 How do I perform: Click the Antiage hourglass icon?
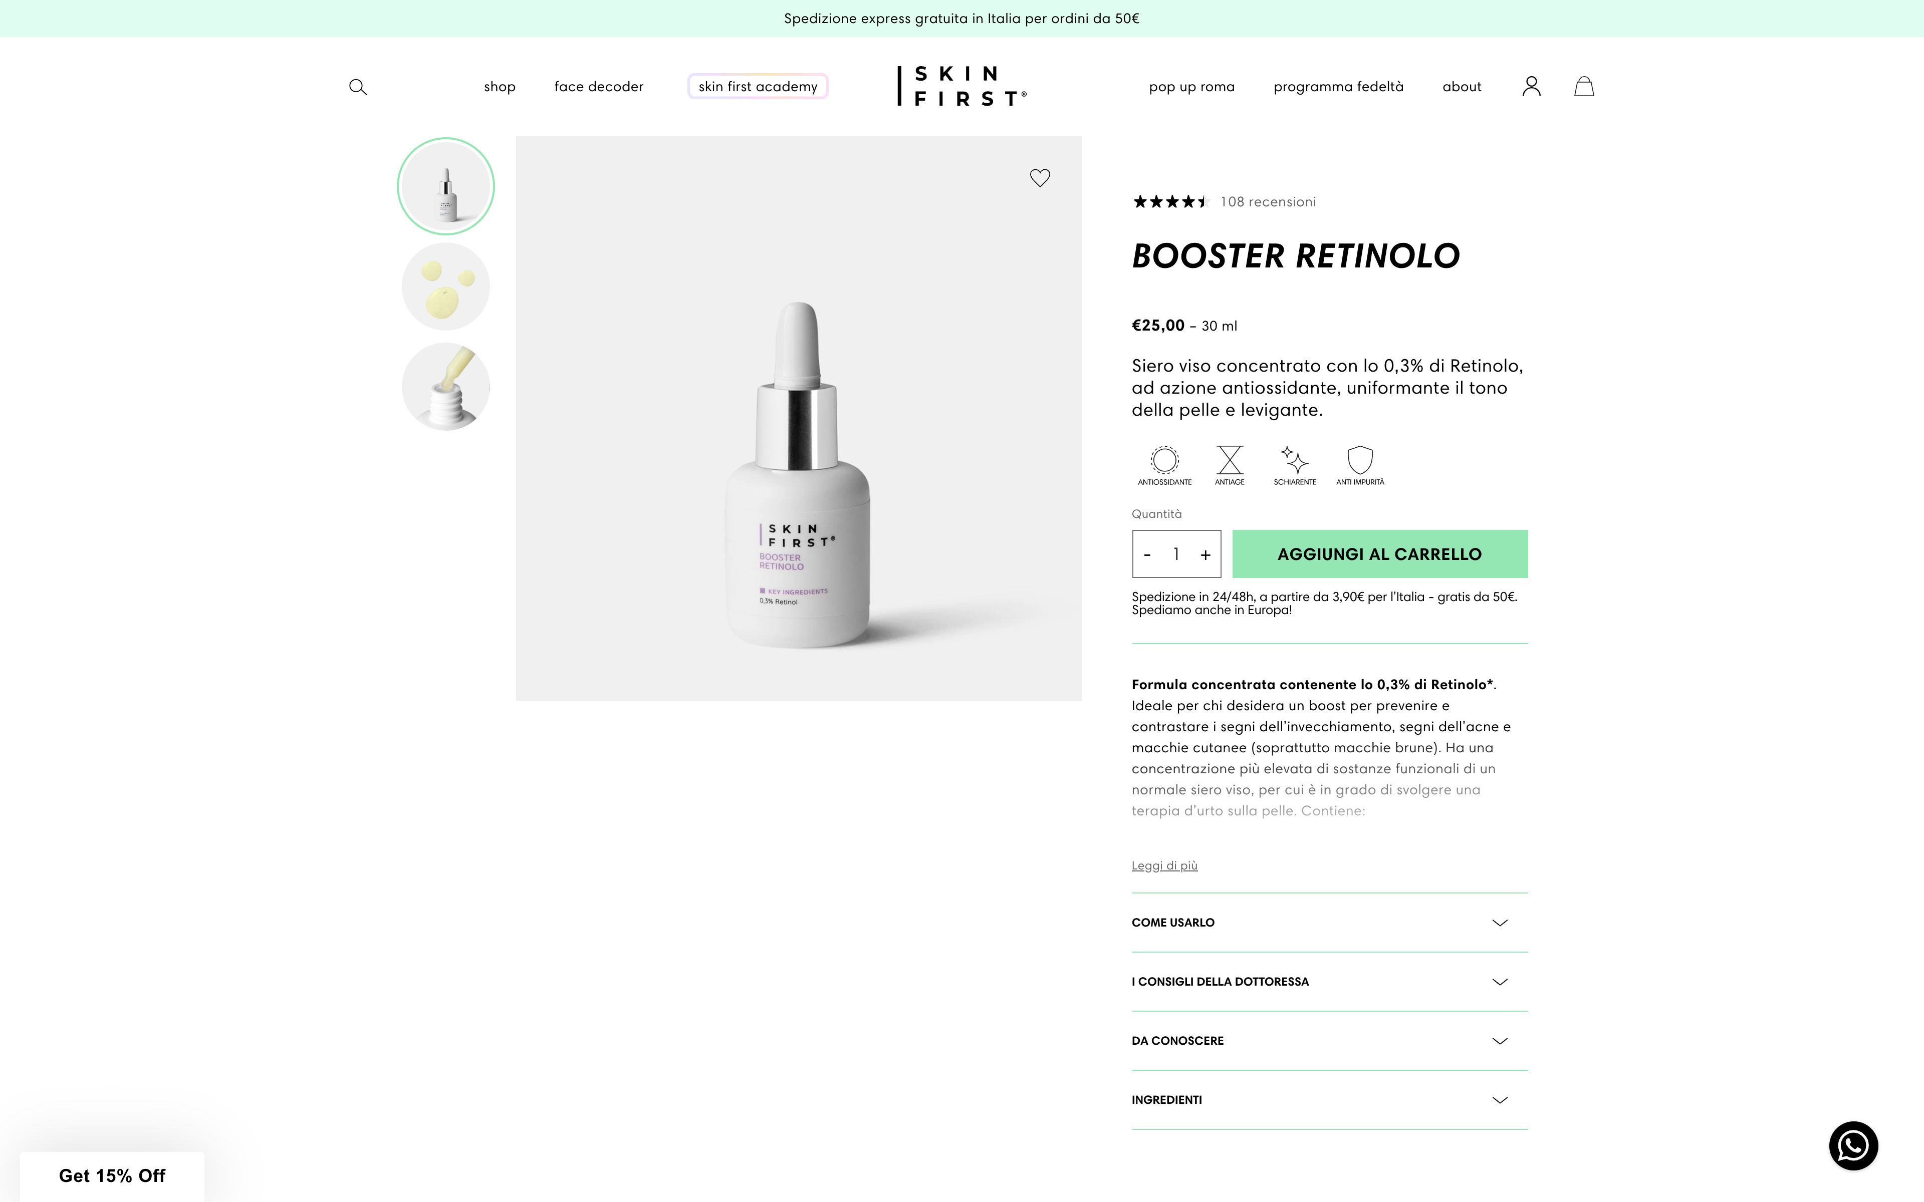pyautogui.click(x=1229, y=459)
